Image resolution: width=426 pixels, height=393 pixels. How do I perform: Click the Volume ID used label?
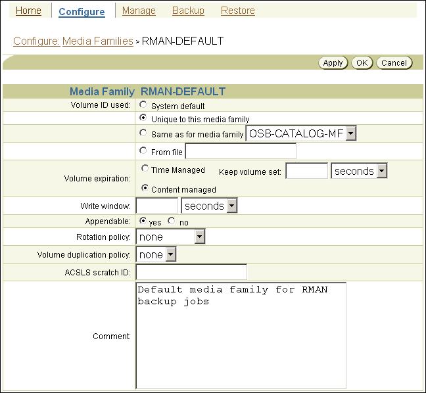tap(101, 105)
